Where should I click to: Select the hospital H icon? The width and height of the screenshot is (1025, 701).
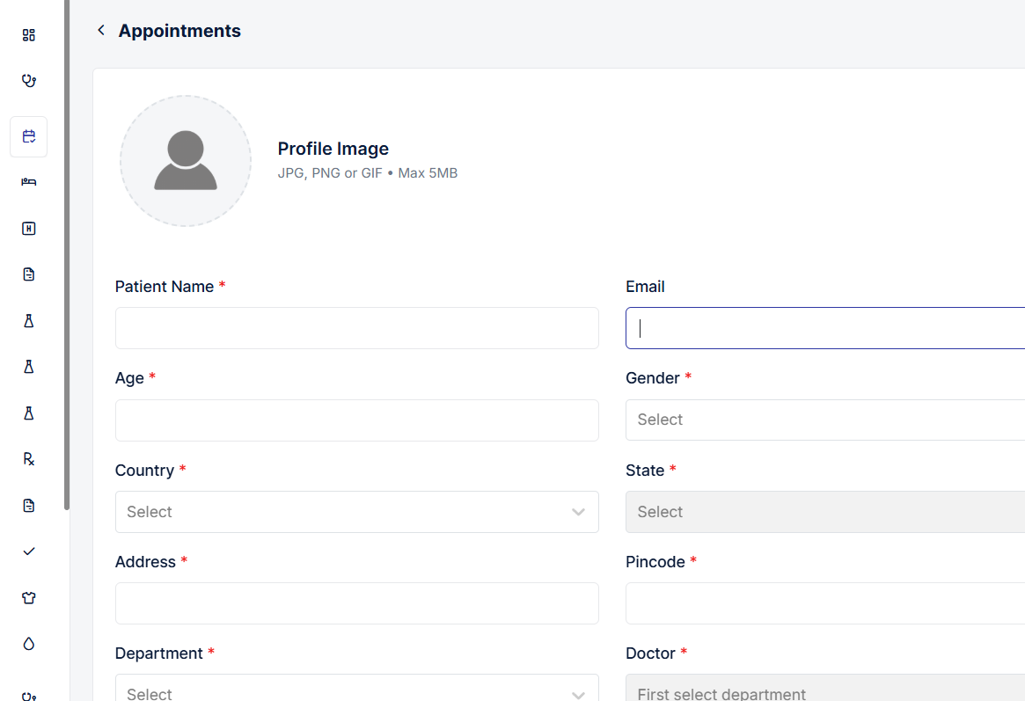coord(28,228)
